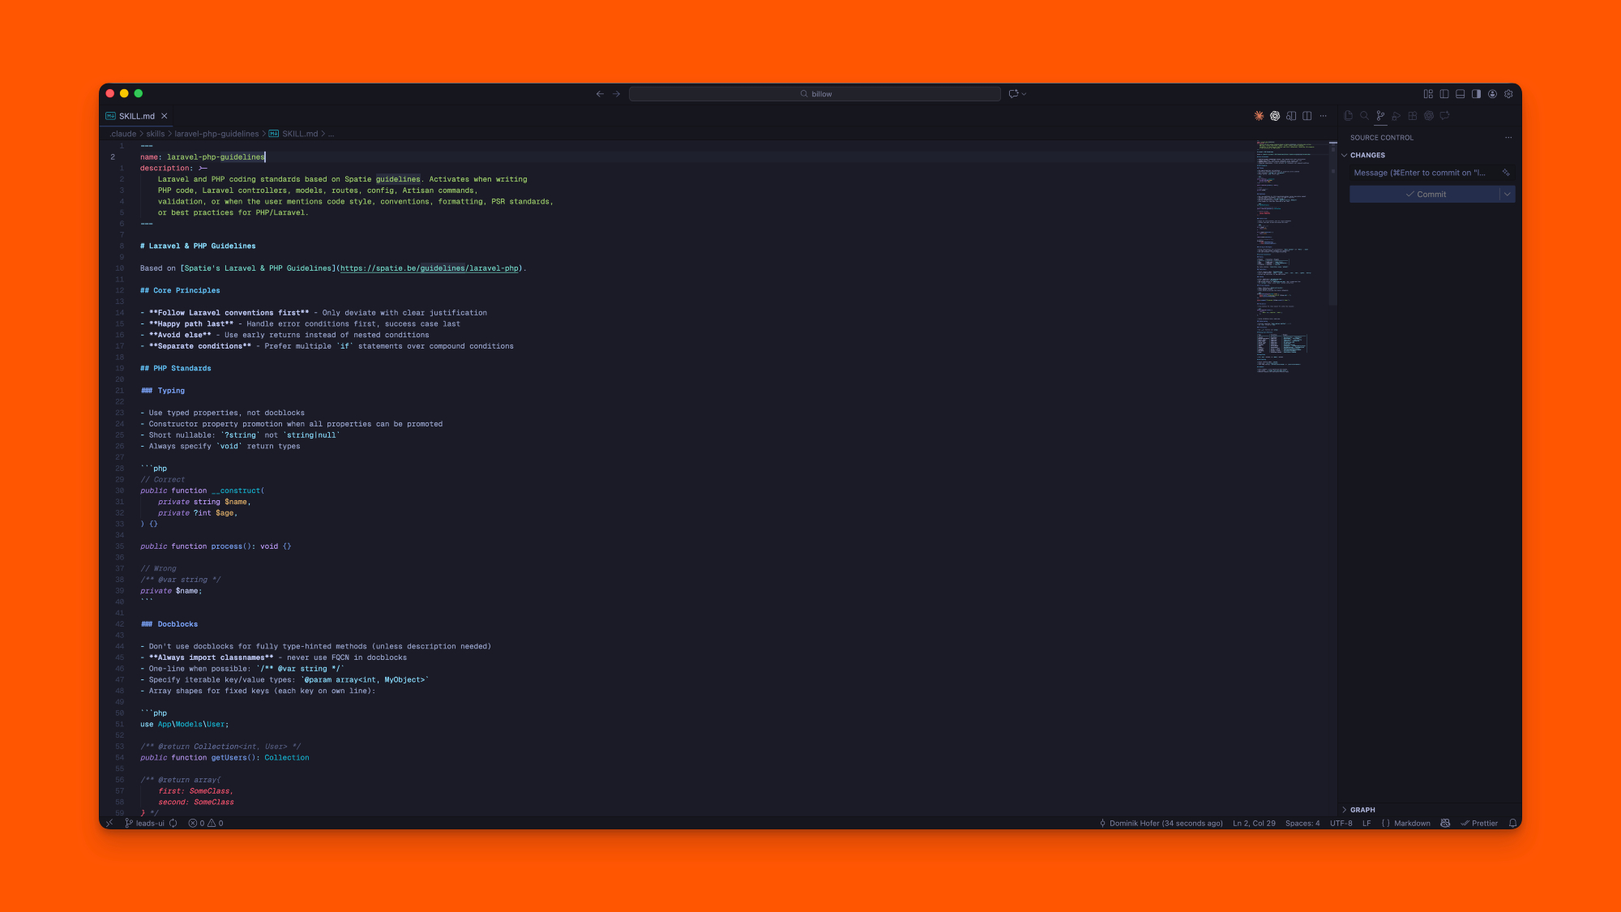1621x912 pixels.
Task: Open the ChatGPT Codex editor icon
Action: pos(1275,116)
